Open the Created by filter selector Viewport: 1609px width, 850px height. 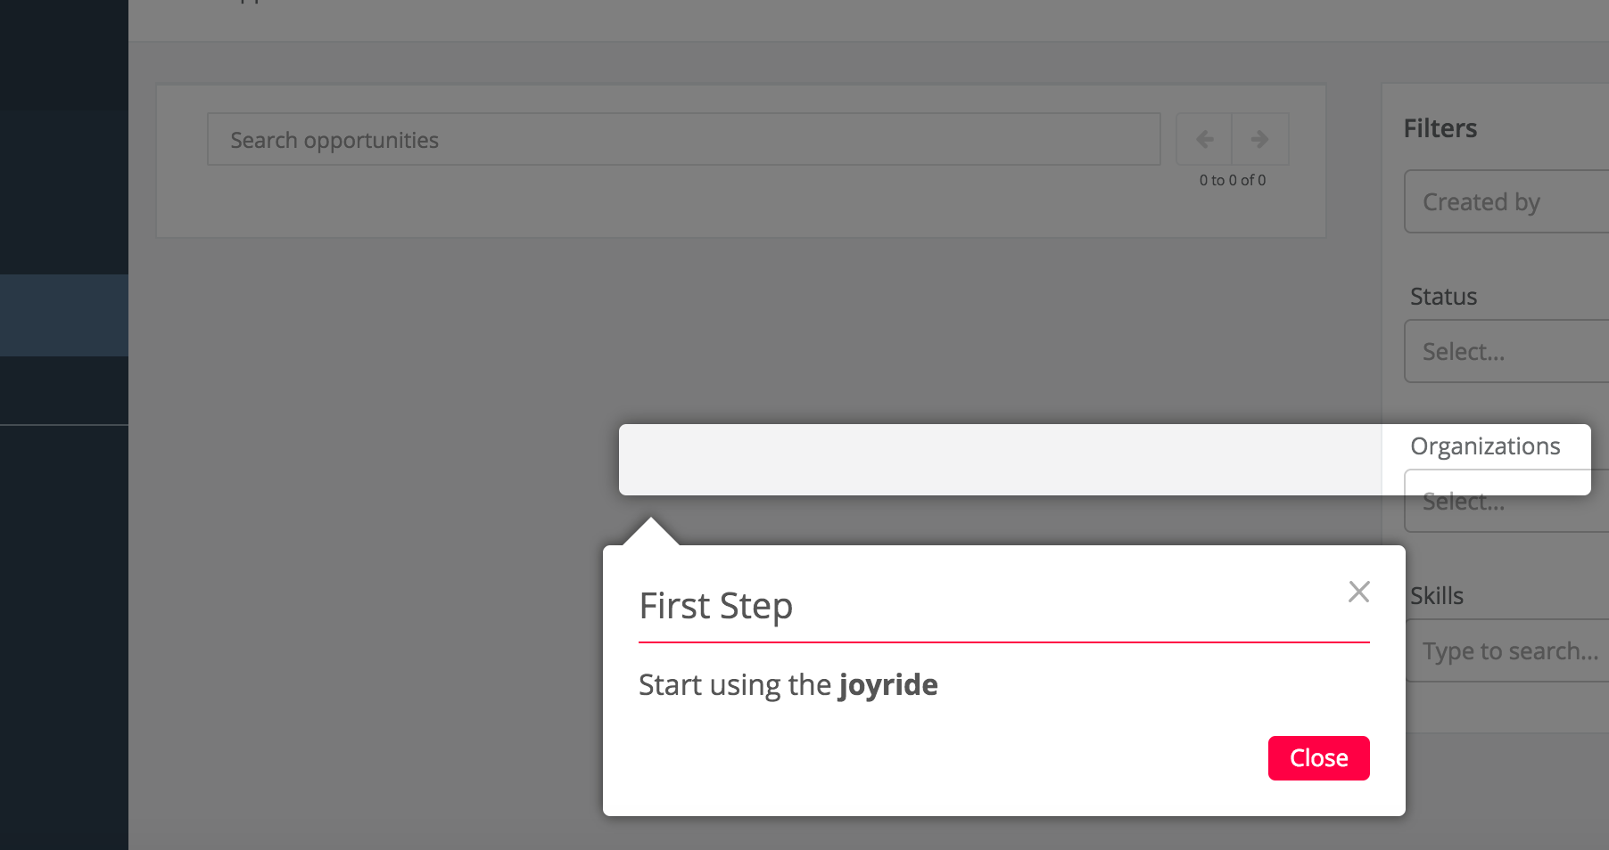pos(1507,201)
